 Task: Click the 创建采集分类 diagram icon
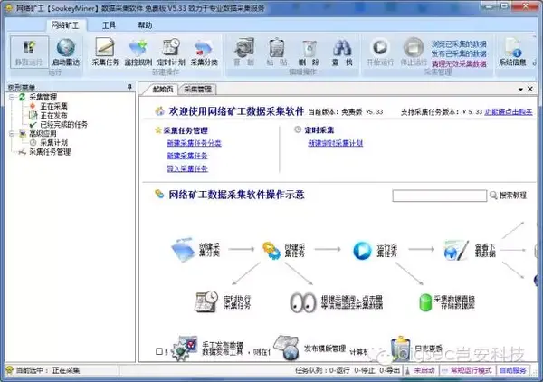[x=183, y=249]
